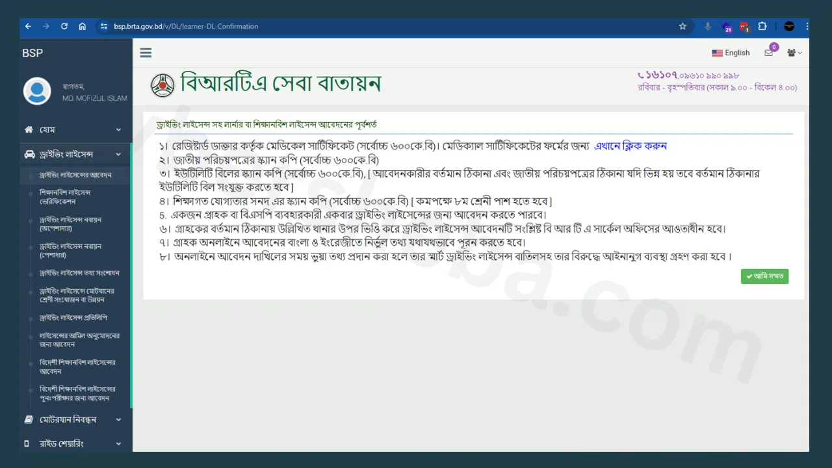Click the BRTA circular seal logo

coord(162,84)
